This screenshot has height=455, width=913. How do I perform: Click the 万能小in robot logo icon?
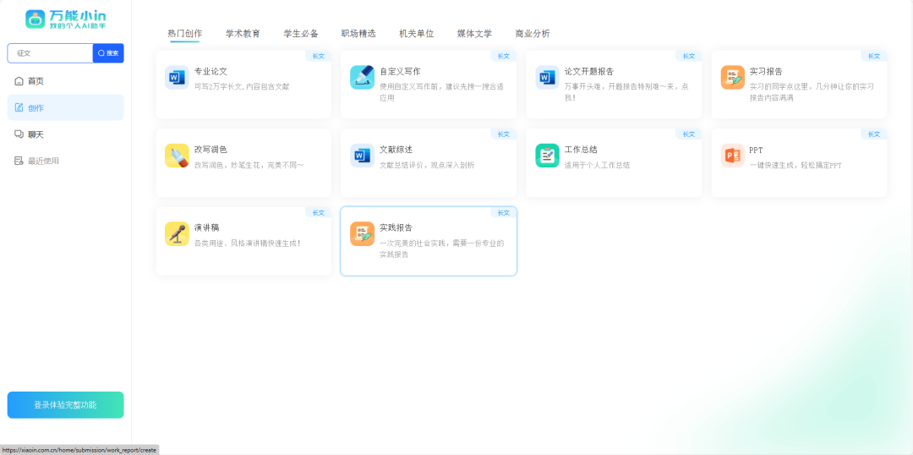(x=35, y=19)
